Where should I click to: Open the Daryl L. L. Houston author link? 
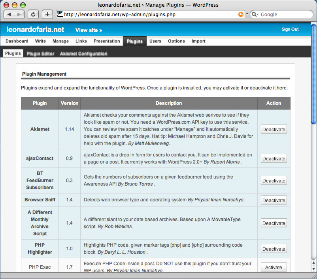[125, 252]
